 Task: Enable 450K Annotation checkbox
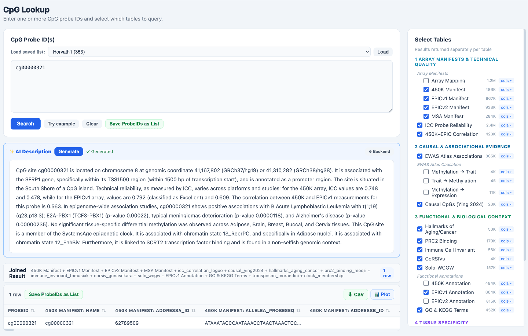pyautogui.click(x=426, y=284)
